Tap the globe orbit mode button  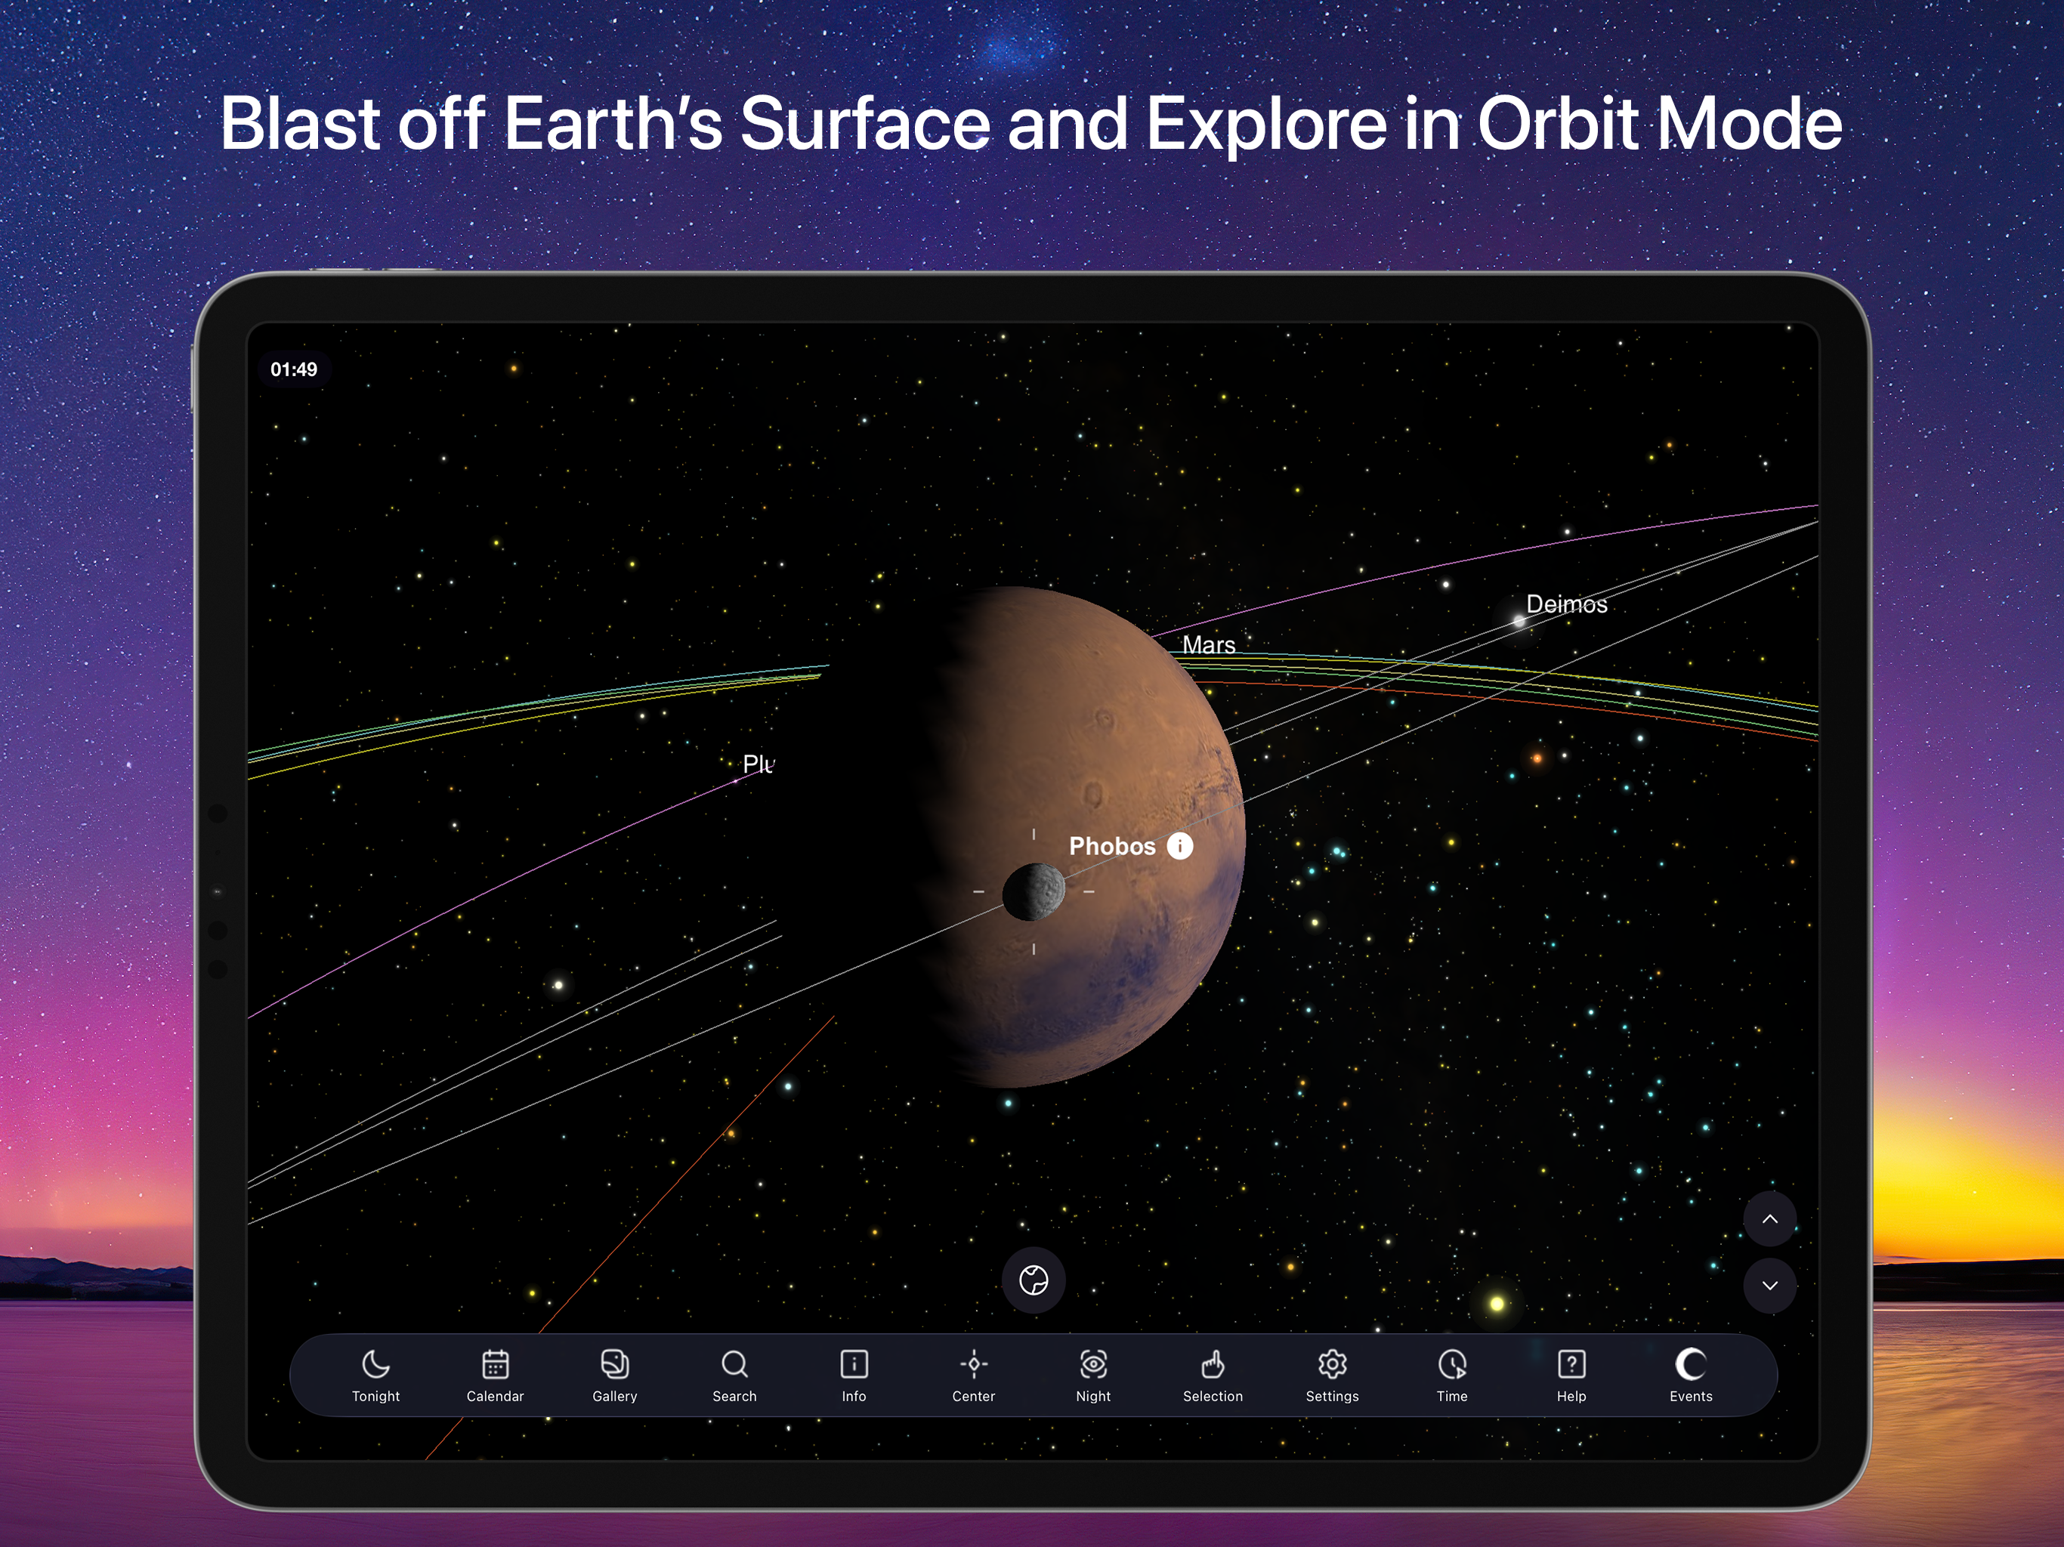[x=1034, y=1280]
